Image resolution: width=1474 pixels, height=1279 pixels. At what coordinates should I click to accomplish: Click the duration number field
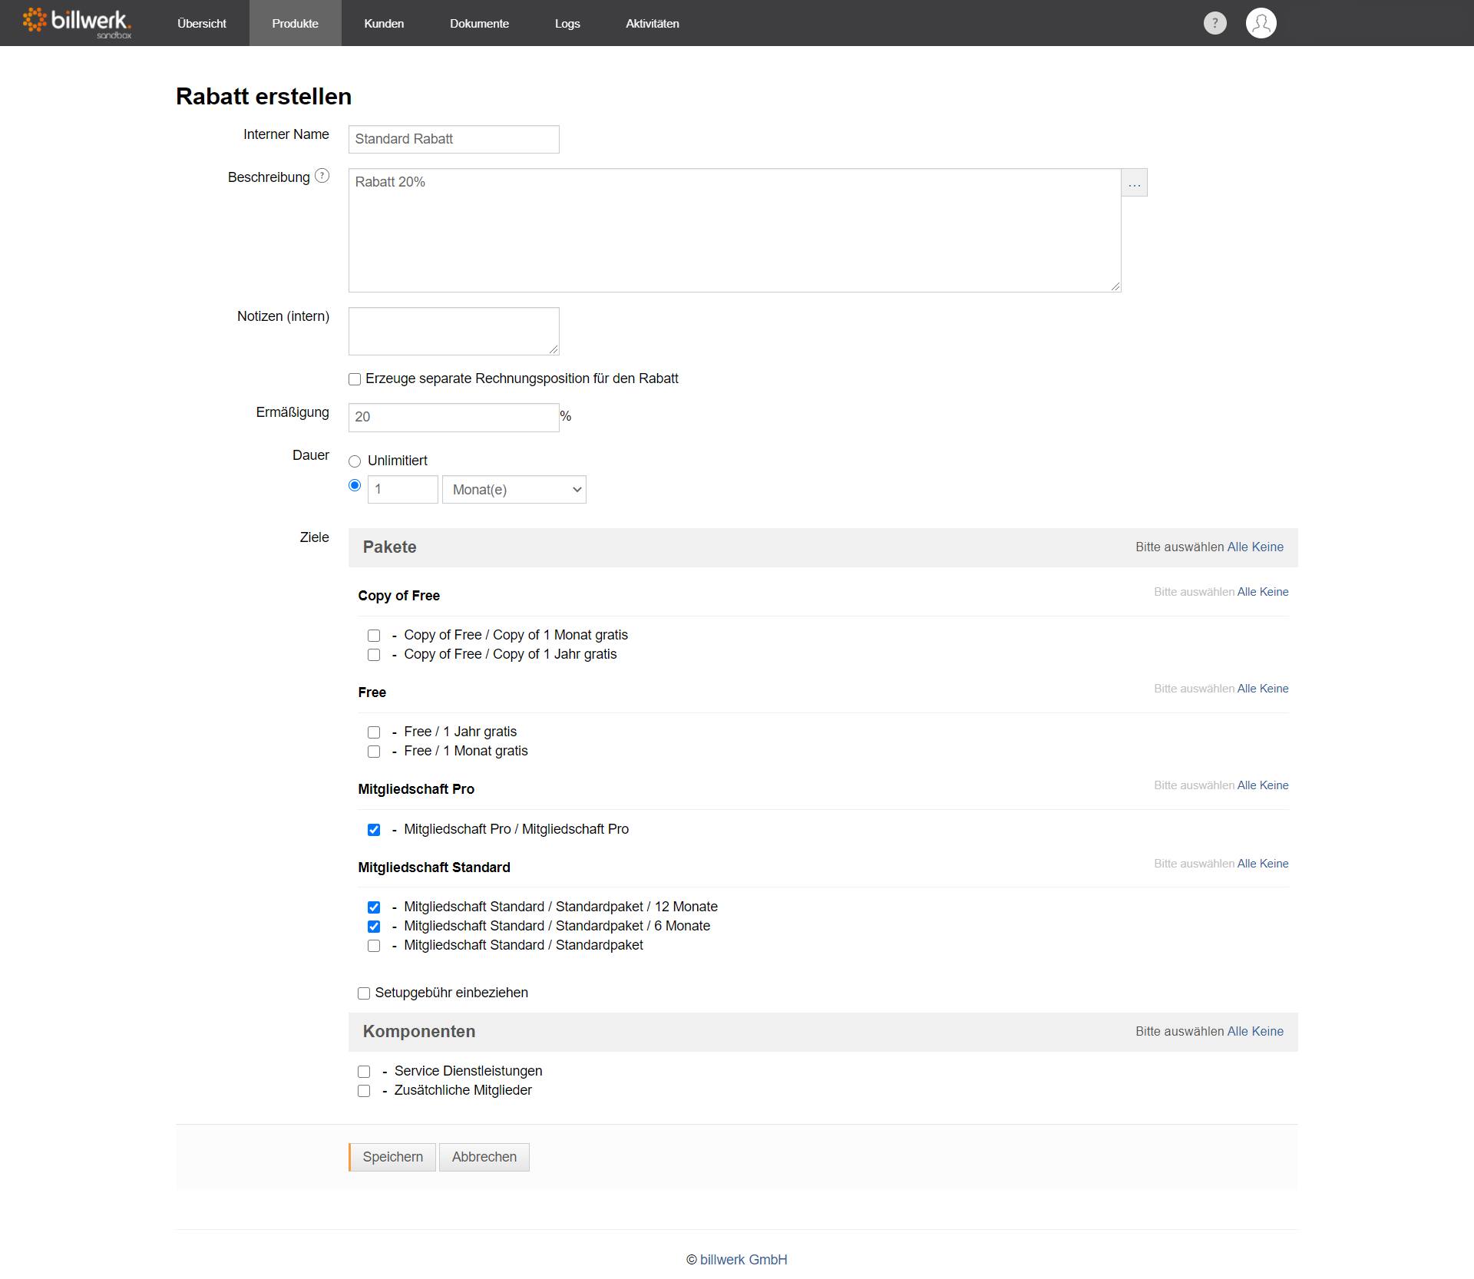[x=402, y=489]
